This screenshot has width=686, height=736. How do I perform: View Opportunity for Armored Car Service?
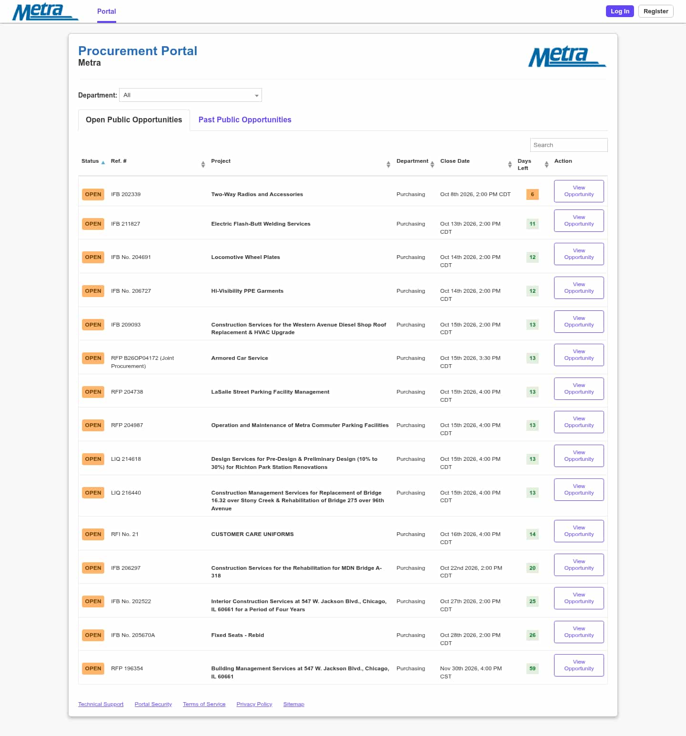579,355
